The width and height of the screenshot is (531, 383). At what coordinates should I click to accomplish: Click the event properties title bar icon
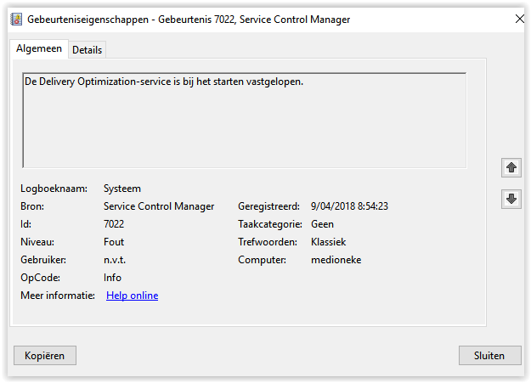[x=16, y=19]
